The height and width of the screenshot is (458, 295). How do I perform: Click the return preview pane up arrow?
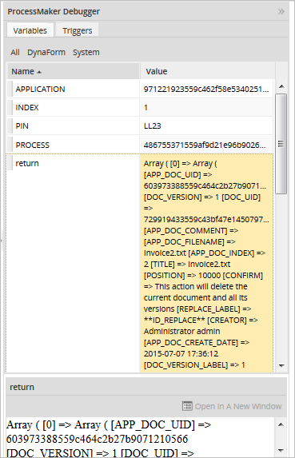[x=281, y=424]
